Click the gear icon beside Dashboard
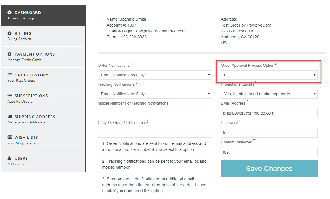The width and height of the screenshot is (330, 199). click(x=9, y=12)
